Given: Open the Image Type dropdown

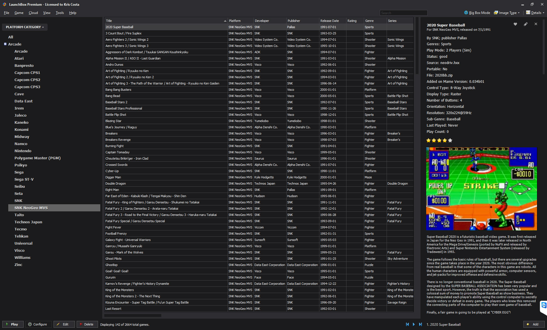Looking at the screenshot, I should (x=507, y=13).
